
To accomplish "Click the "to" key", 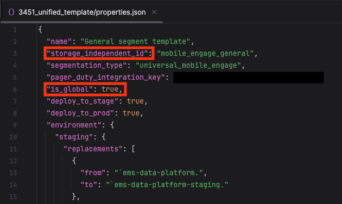I will (x=89, y=185).
